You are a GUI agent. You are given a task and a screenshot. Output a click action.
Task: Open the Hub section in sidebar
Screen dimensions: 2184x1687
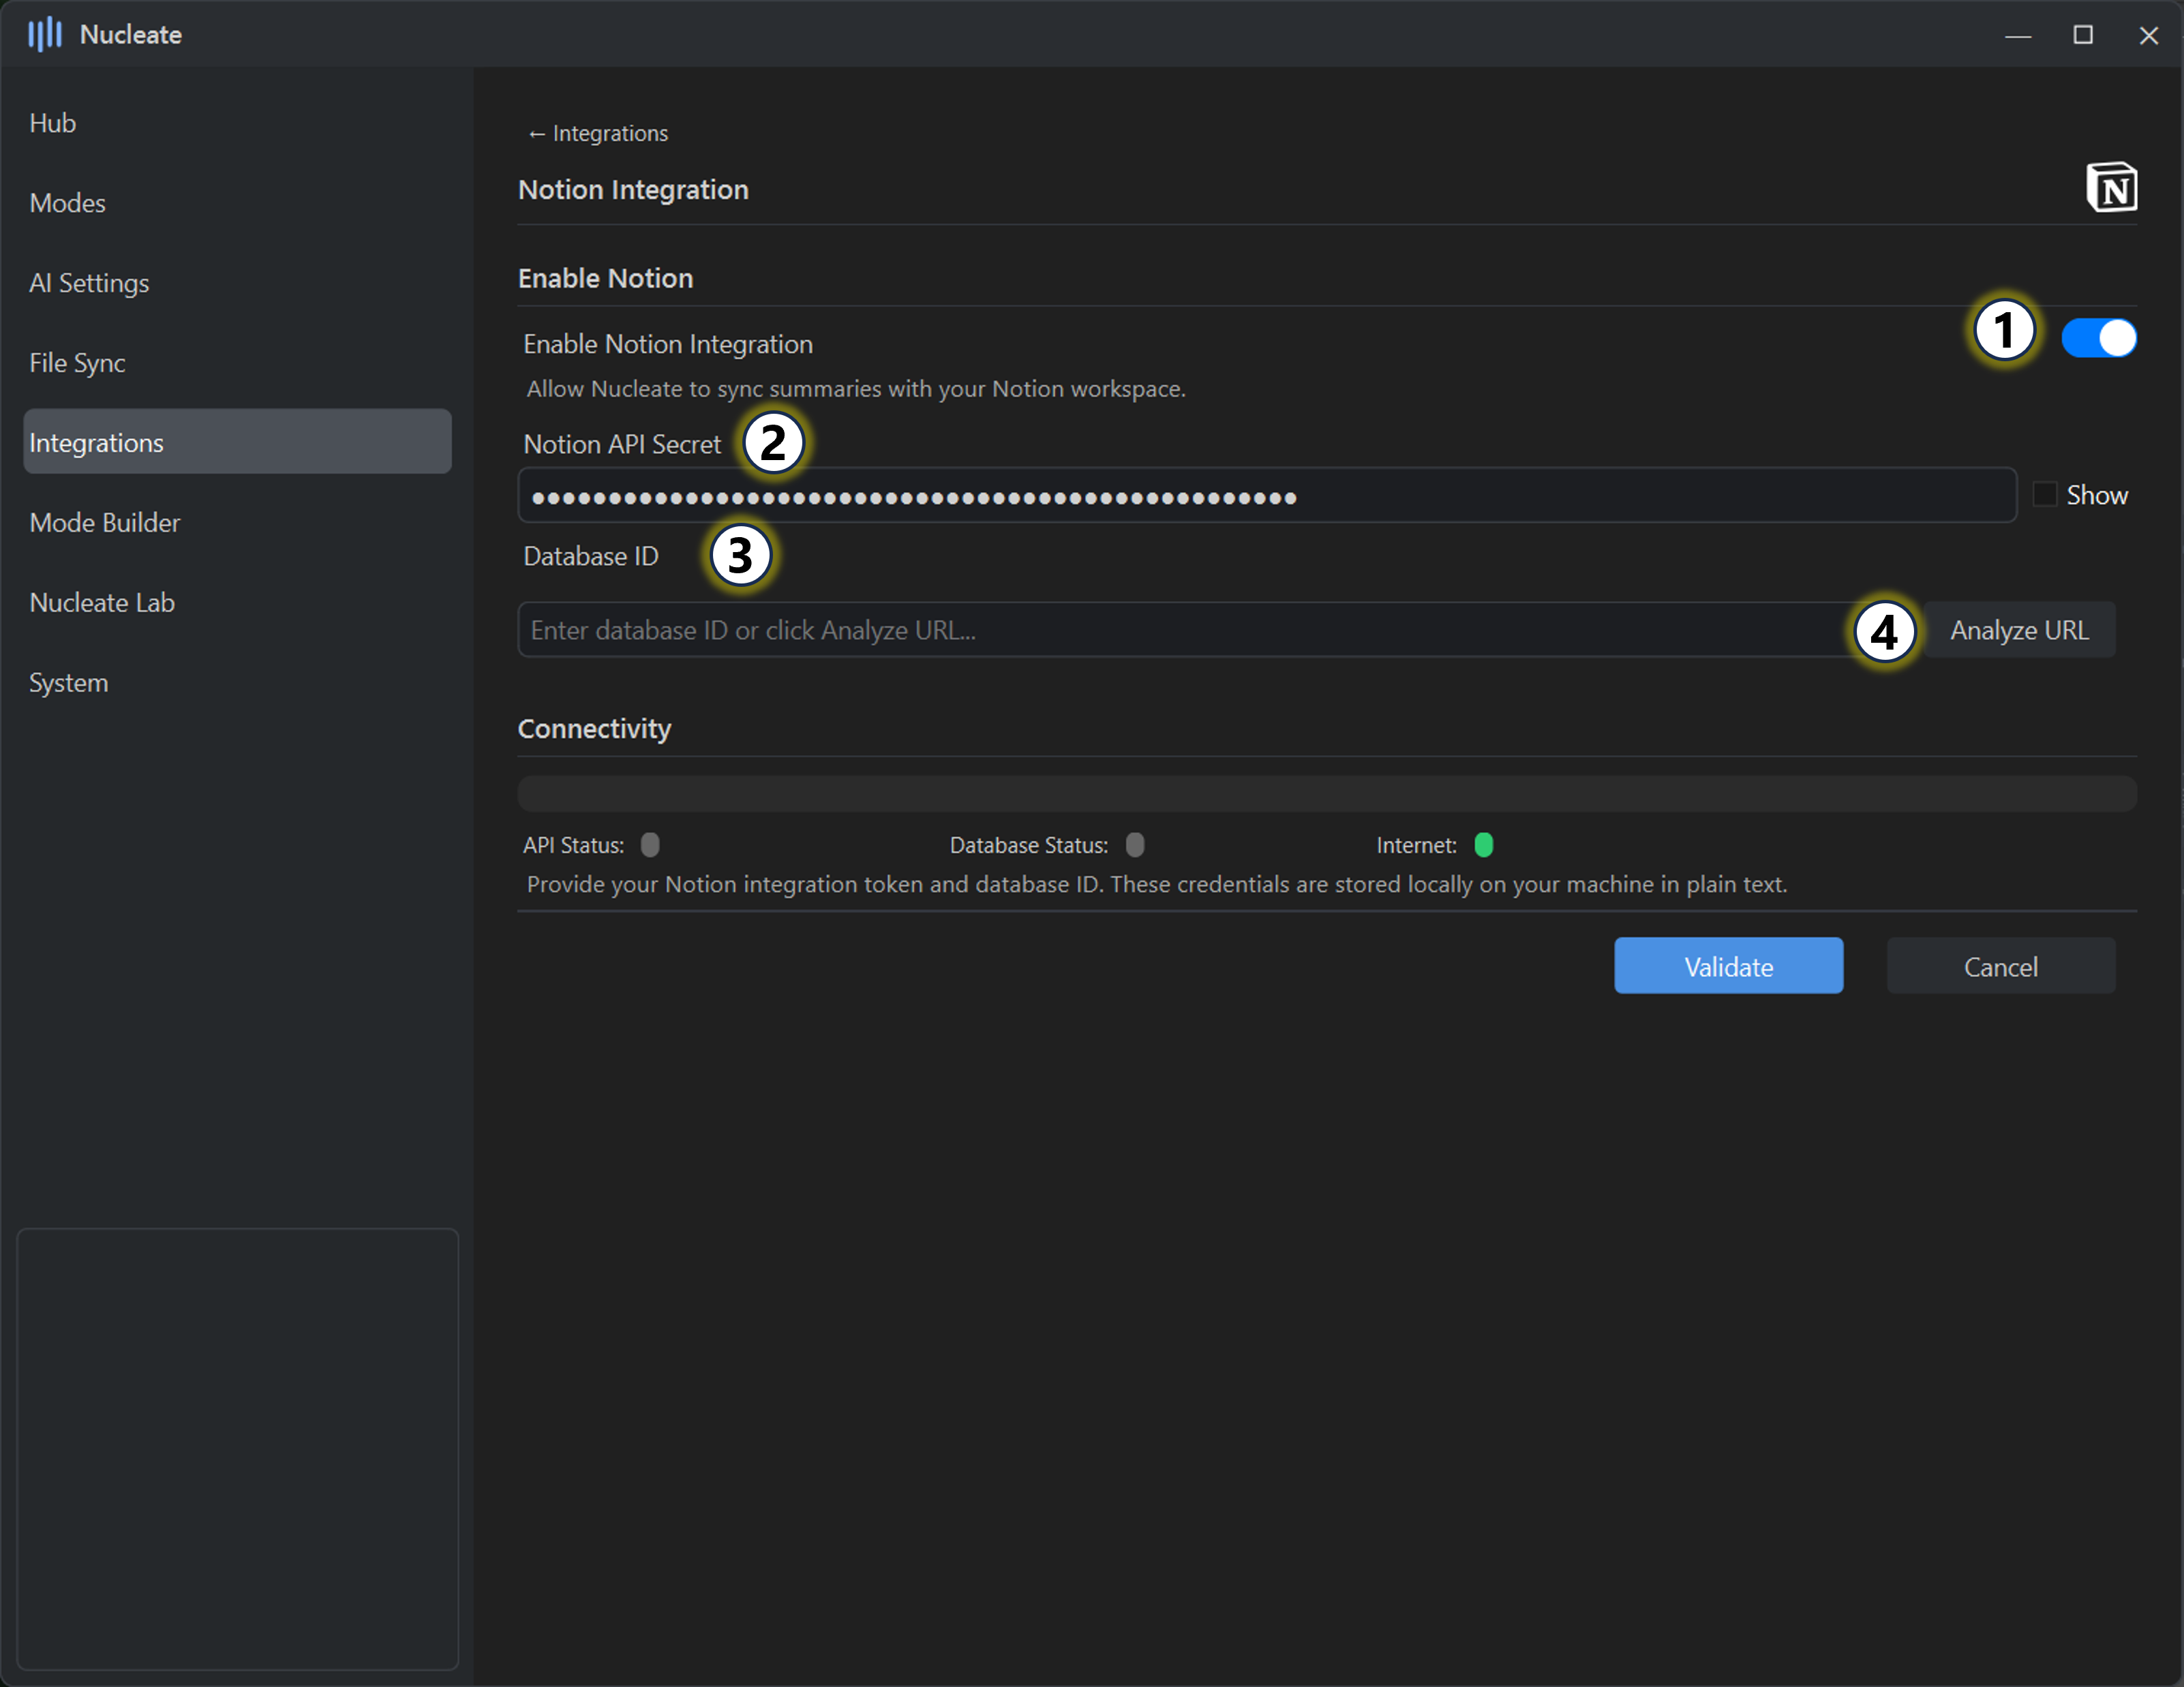53,123
